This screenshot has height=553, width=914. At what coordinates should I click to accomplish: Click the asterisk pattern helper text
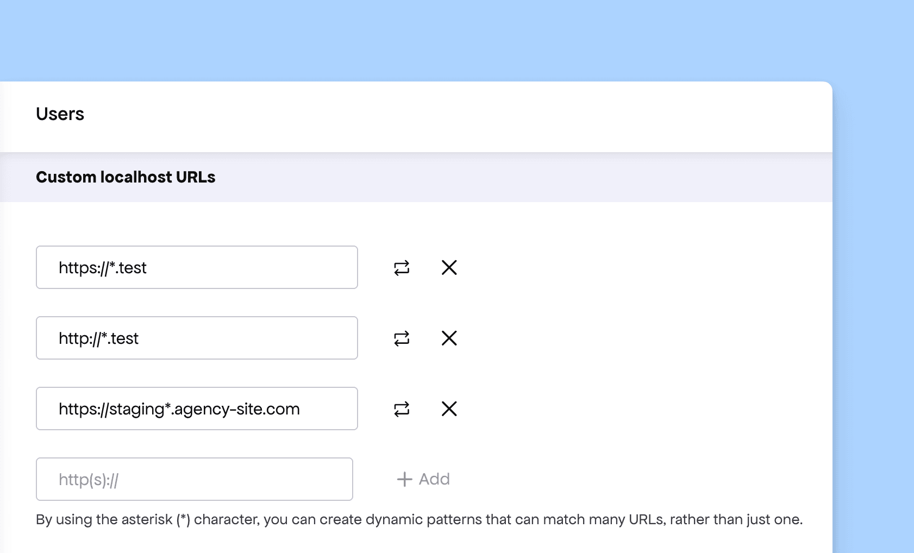coord(419,519)
